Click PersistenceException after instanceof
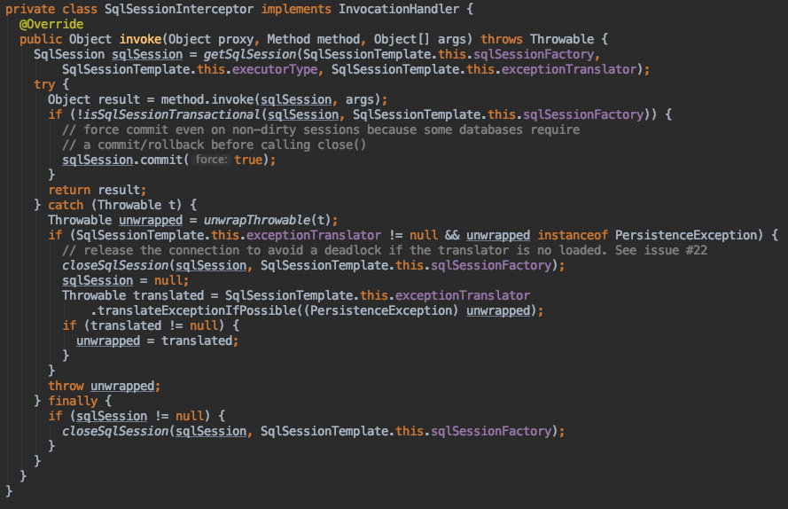788x509 pixels. point(686,235)
